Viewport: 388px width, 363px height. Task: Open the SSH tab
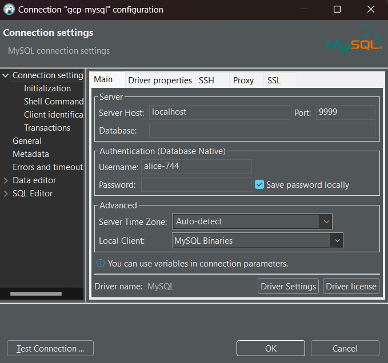pos(206,80)
